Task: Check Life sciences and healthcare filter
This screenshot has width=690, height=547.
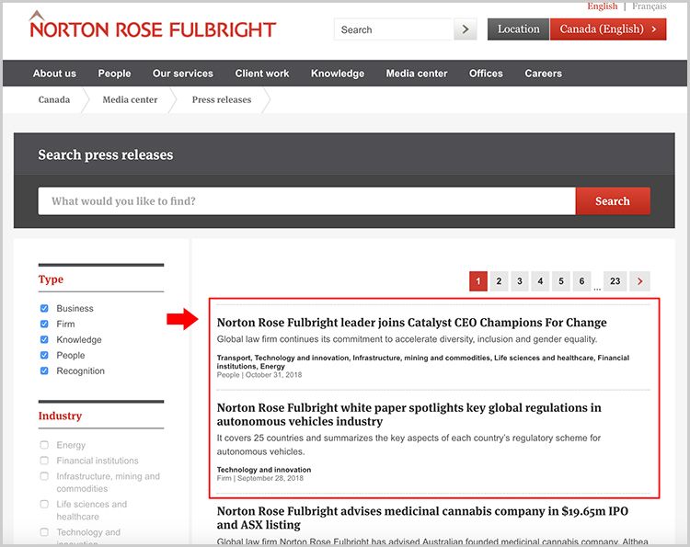Action: (x=44, y=504)
